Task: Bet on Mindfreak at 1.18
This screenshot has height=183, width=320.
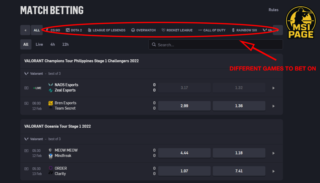Action: point(239,153)
